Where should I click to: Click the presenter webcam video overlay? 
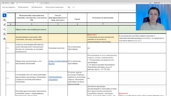coord(153,17)
